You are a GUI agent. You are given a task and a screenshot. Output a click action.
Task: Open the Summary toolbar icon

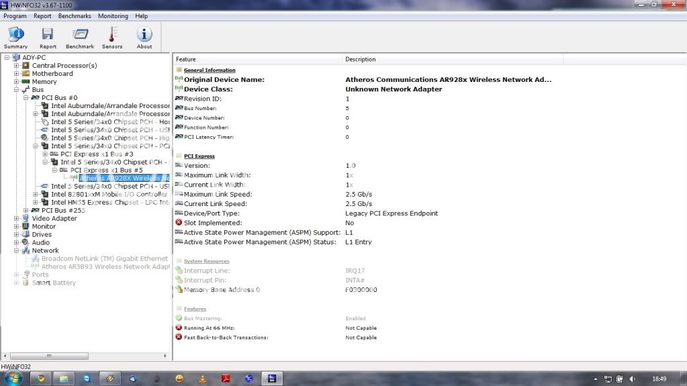[15, 38]
